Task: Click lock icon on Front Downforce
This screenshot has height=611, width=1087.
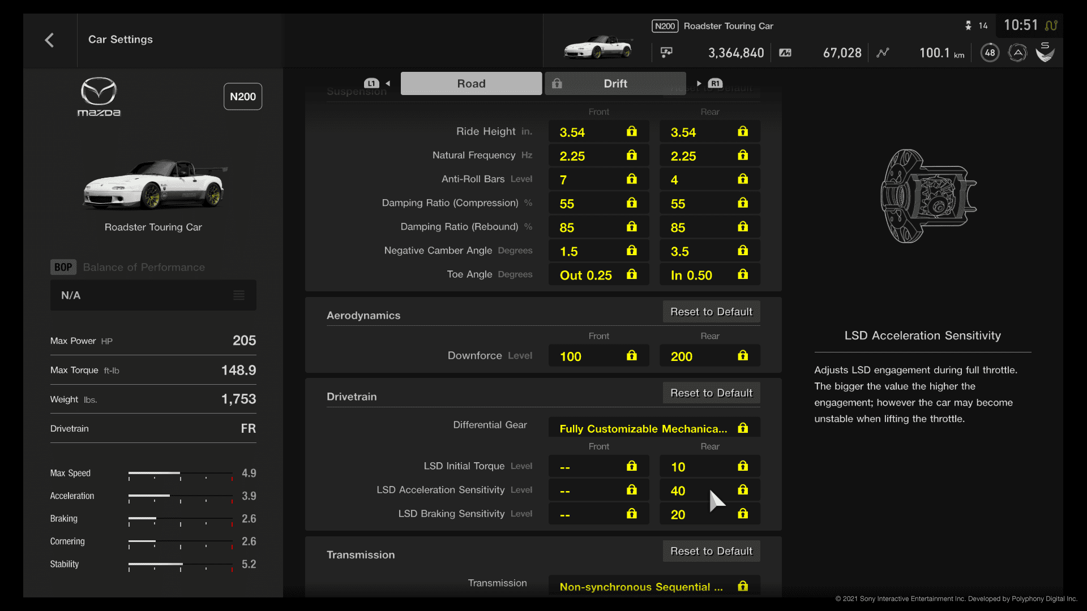Action: pos(632,356)
